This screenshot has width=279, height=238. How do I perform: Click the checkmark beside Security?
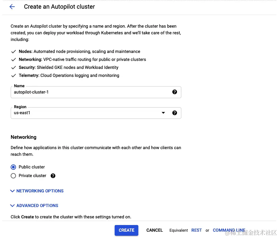pos(14,68)
